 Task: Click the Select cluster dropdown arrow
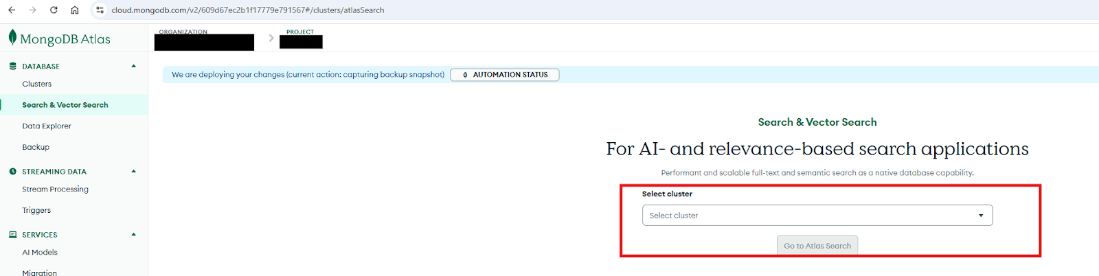pos(981,216)
